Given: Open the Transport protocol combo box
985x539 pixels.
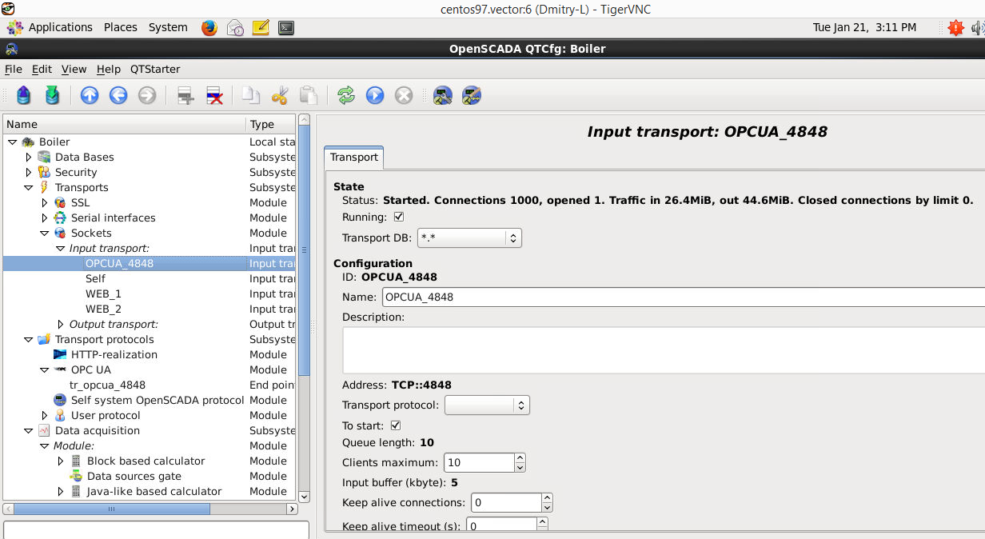Looking at the screenshot, I should coord(487,405).
